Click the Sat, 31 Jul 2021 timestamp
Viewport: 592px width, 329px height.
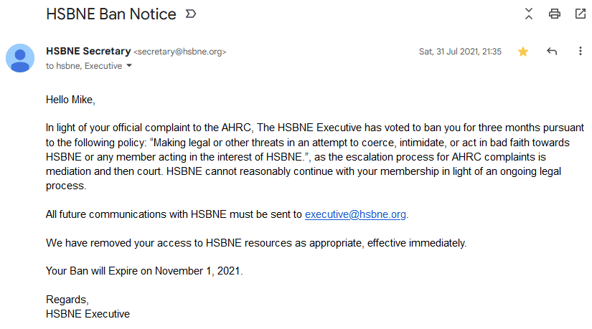tap(460, 52)
